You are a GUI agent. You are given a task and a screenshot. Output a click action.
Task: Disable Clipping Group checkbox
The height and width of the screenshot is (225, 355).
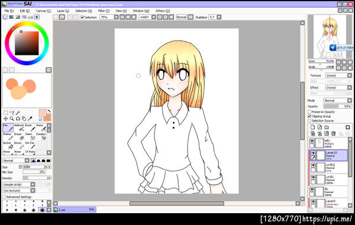309,116
